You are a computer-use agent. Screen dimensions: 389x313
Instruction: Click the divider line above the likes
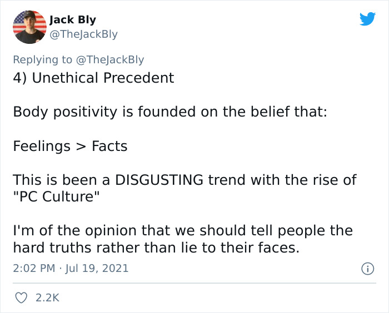[194, 283]
